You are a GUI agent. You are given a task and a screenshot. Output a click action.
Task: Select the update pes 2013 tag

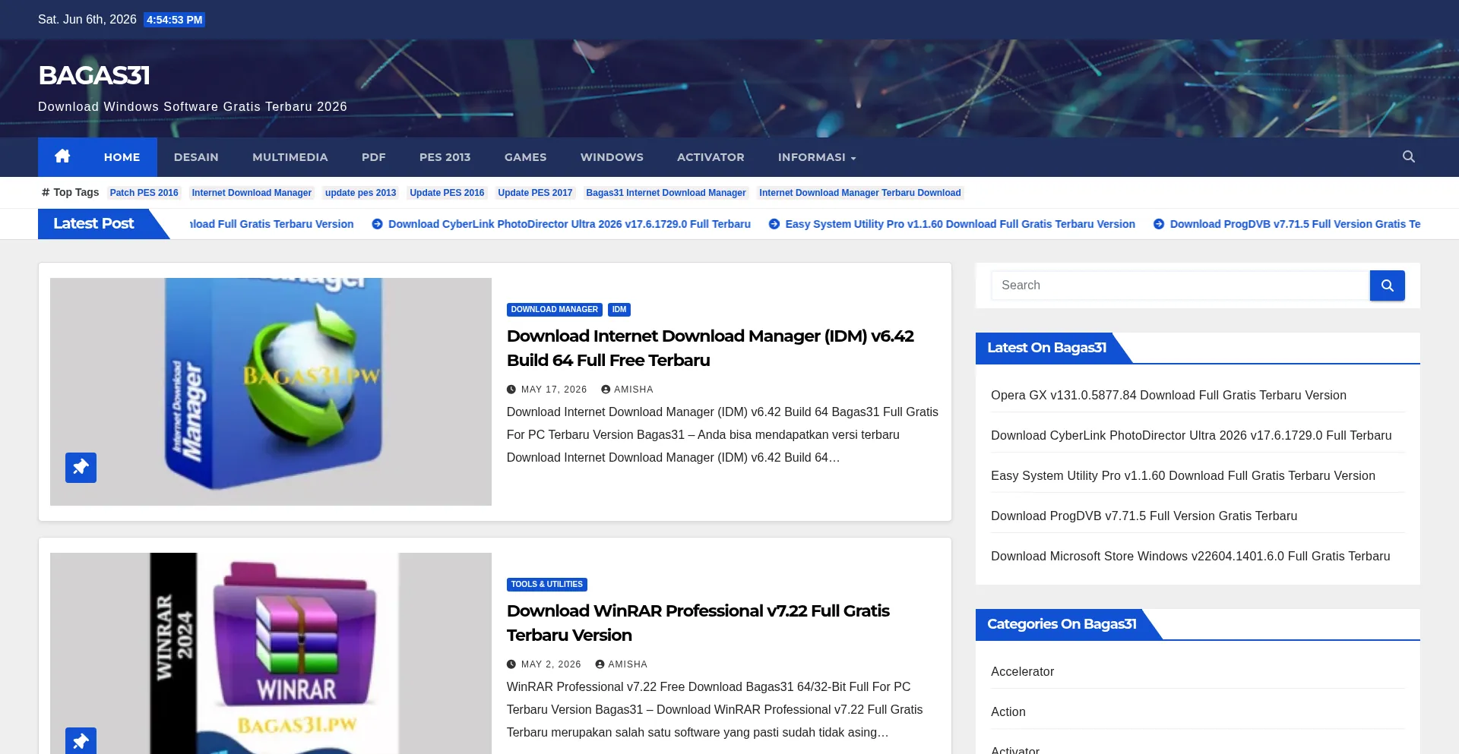(x=361, y=193)
